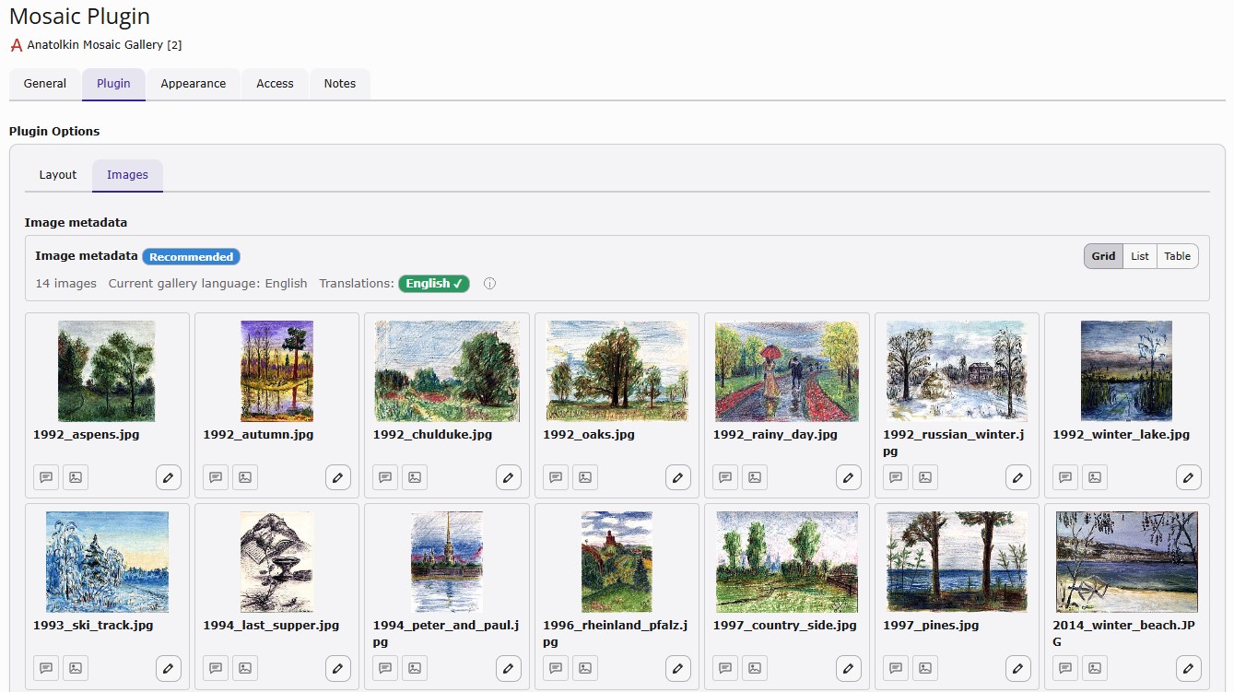This screenshot has width=1234, height=692.
Task: Click the red Anatolkin logo icon
Action: [16, 44]
